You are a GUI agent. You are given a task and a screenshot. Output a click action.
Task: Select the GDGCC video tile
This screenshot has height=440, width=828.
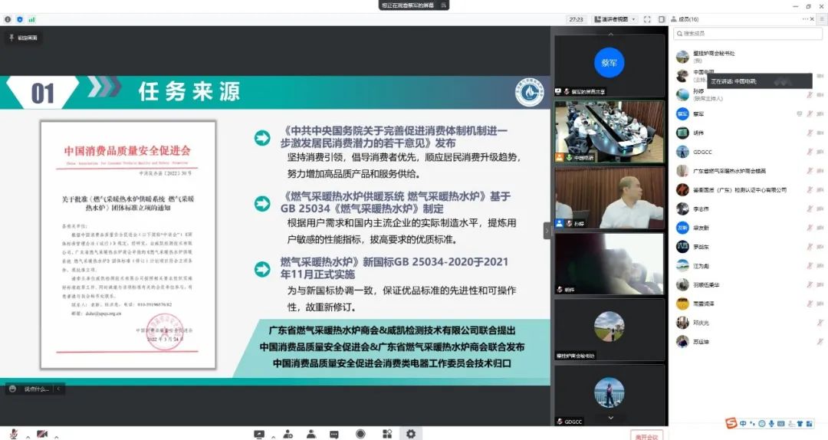(x=609, y=395)
